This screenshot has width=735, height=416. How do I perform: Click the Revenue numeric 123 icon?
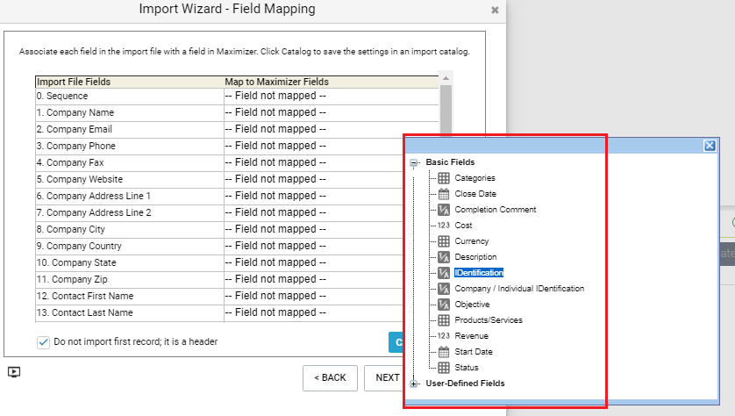444,336
